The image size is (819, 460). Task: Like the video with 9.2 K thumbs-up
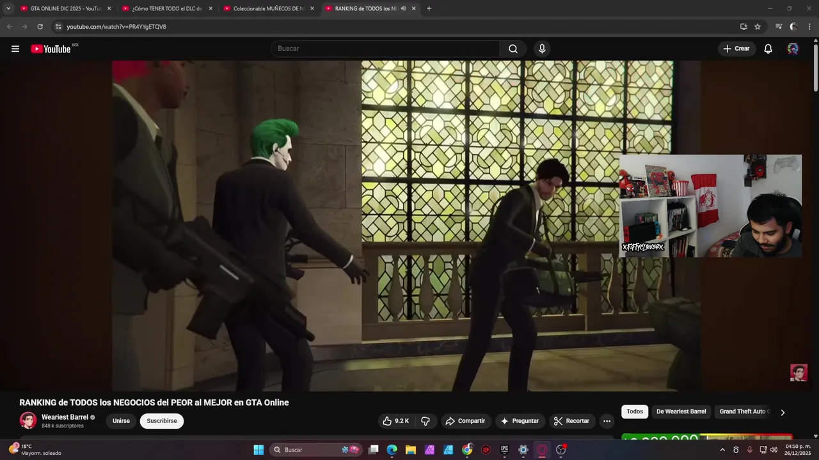pos(395,421)
